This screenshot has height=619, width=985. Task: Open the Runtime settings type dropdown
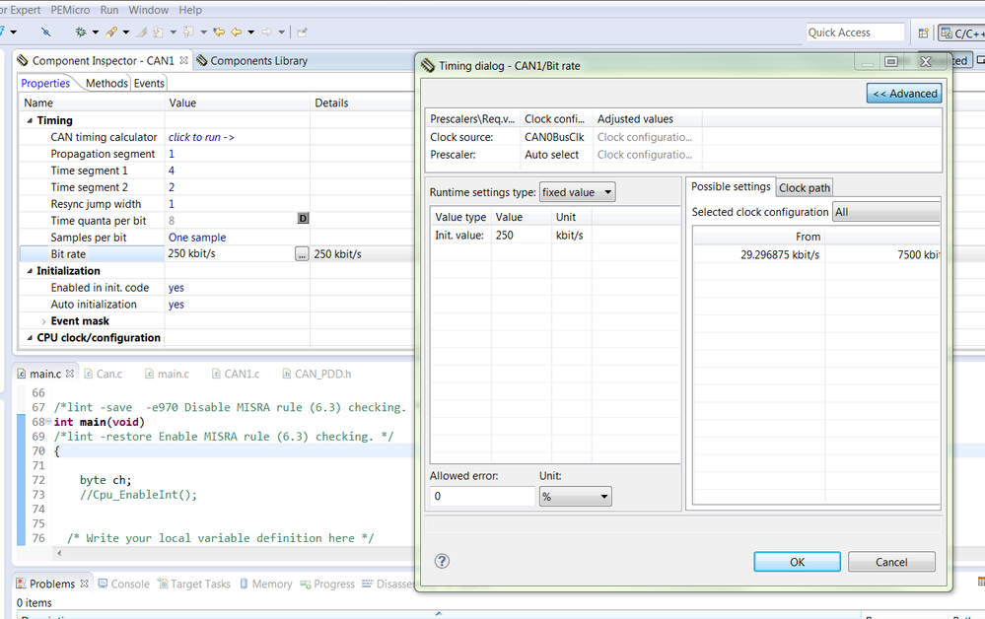578,192
